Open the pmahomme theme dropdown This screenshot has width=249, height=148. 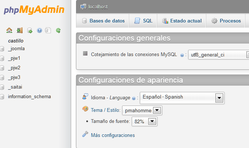[x=142, y=110]
